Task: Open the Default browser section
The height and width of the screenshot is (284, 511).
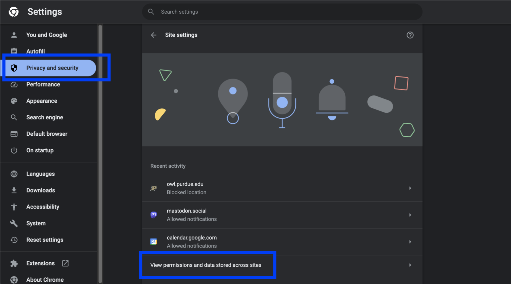Action: point(49,134)
